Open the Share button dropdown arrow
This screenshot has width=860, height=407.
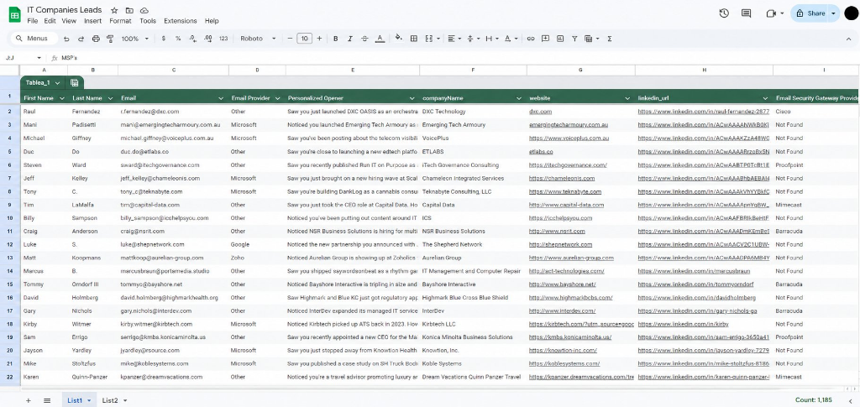click(x=834, y=13)
